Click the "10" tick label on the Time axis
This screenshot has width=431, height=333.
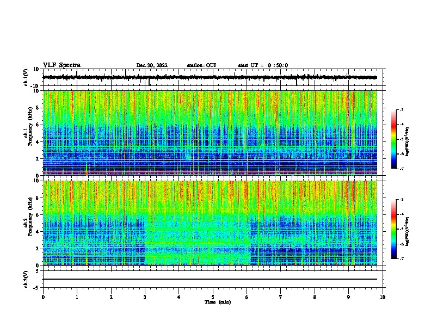tap(383, 297)
